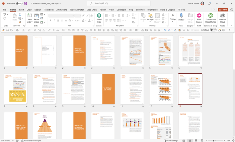235x142 pixels.
Task: Click the percent icon in quick access toolbar
Action: [x=39, y=30]
